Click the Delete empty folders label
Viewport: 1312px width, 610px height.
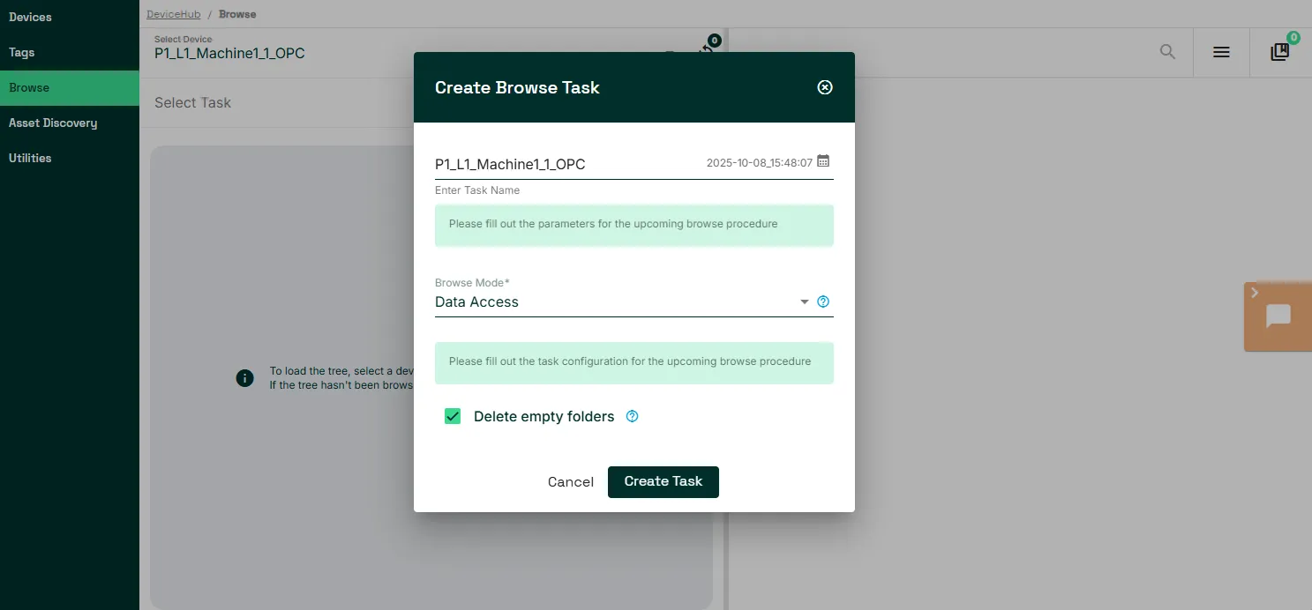tap(544, 416)
